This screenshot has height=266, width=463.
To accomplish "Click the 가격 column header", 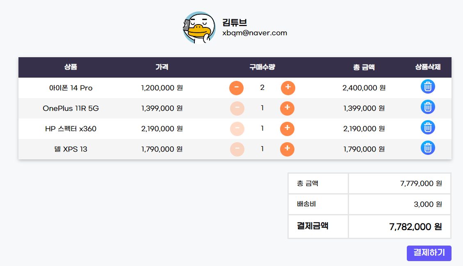I will click(162, 67).
